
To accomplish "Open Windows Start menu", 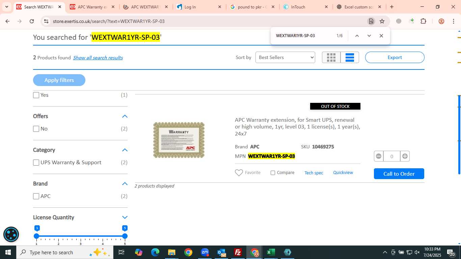I will tap(8, 252).
